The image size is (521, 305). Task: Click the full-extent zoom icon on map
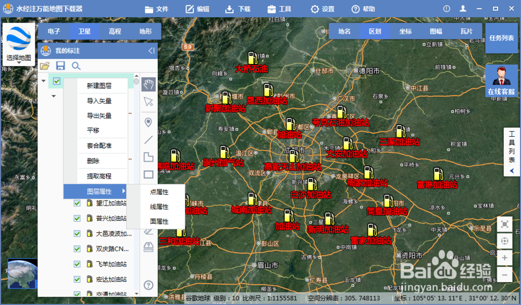[504, 225]
